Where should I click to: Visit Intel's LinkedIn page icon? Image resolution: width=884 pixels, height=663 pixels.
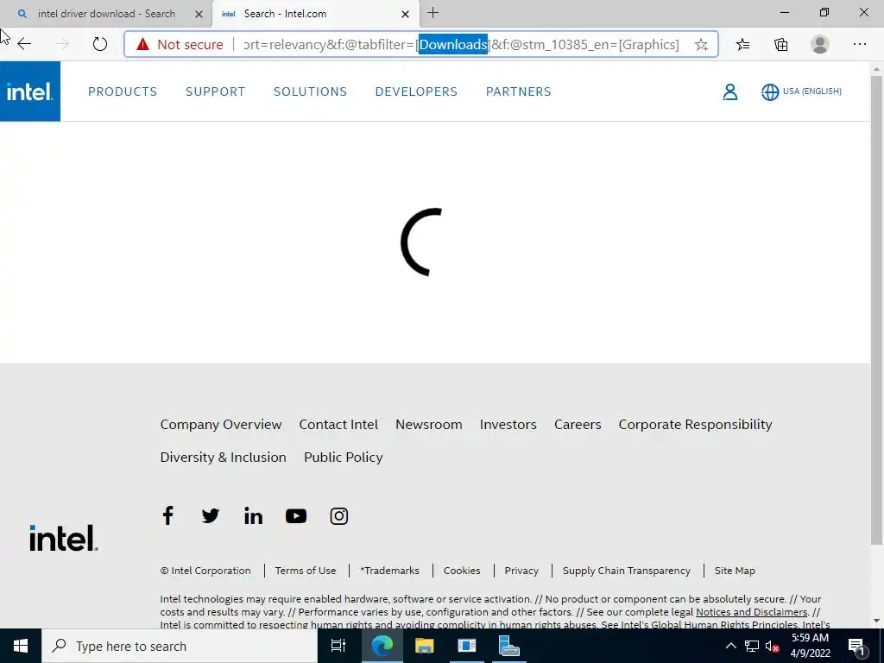pos(253,516)
